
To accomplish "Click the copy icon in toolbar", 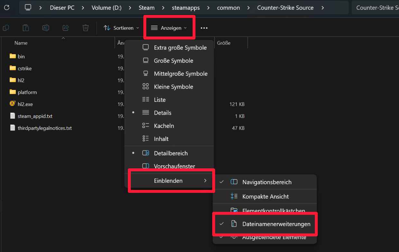I will 6,28.
